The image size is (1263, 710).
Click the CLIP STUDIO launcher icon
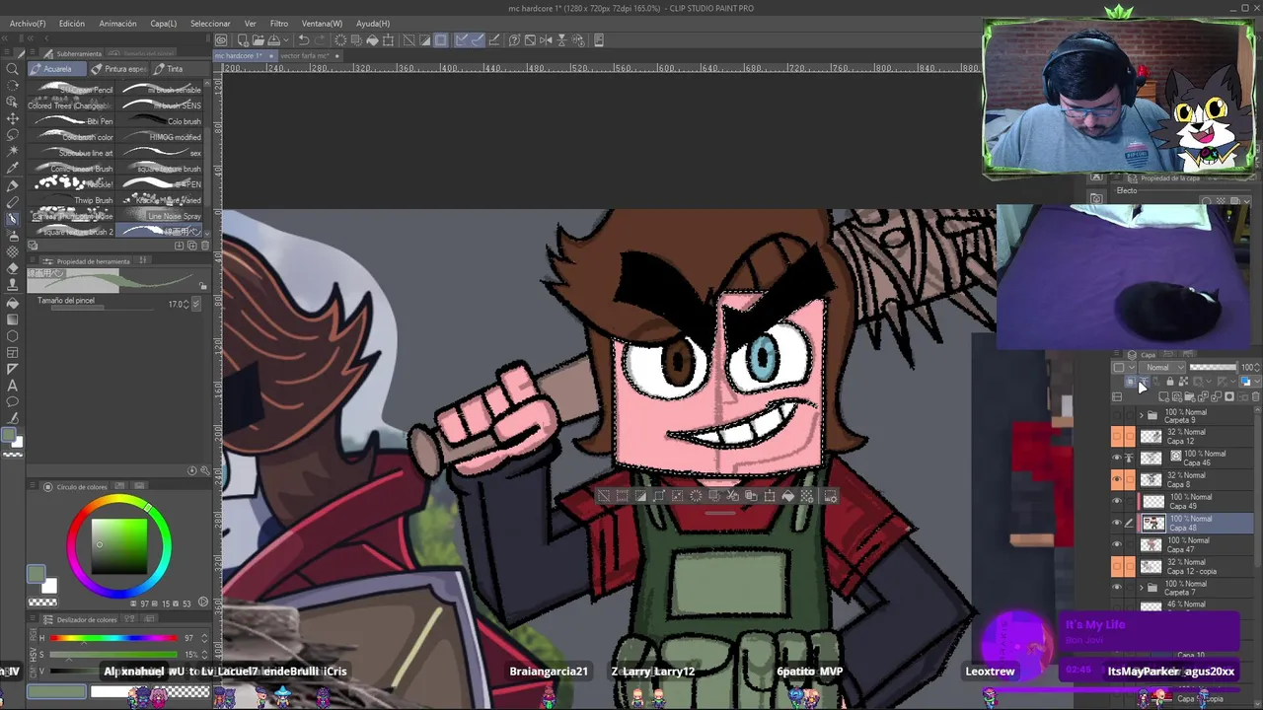pyautogui.click(x=221, y=40)
